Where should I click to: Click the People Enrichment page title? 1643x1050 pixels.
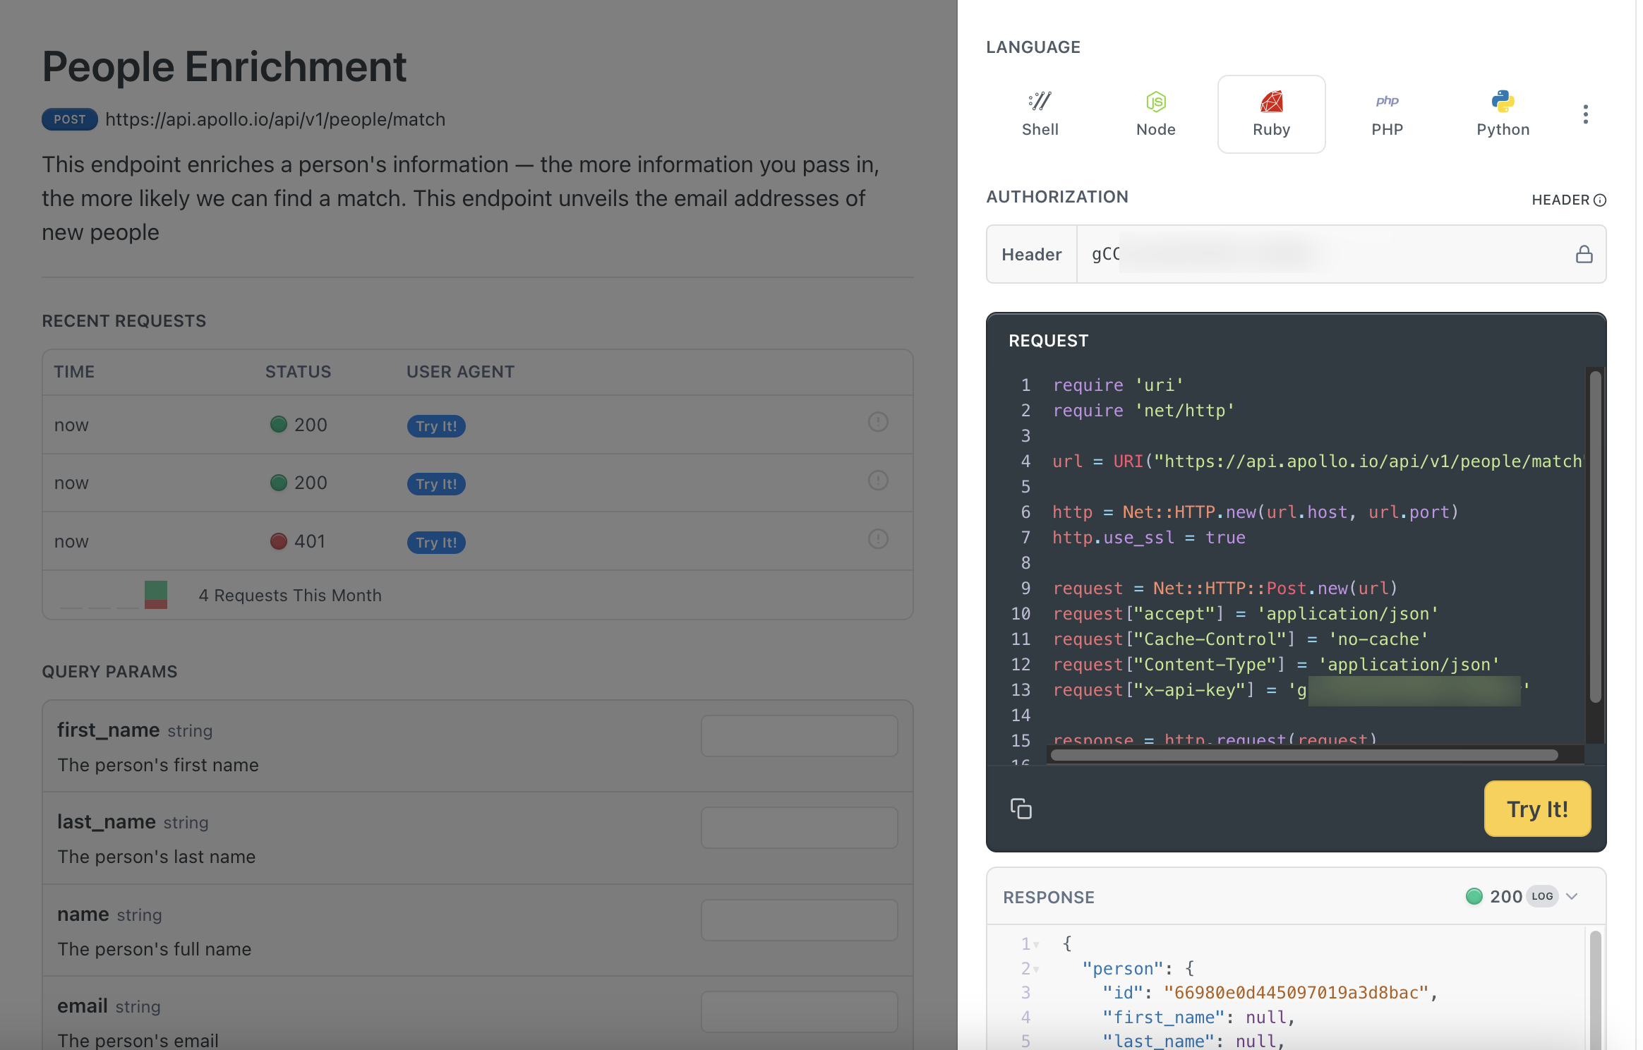[224, 67]
